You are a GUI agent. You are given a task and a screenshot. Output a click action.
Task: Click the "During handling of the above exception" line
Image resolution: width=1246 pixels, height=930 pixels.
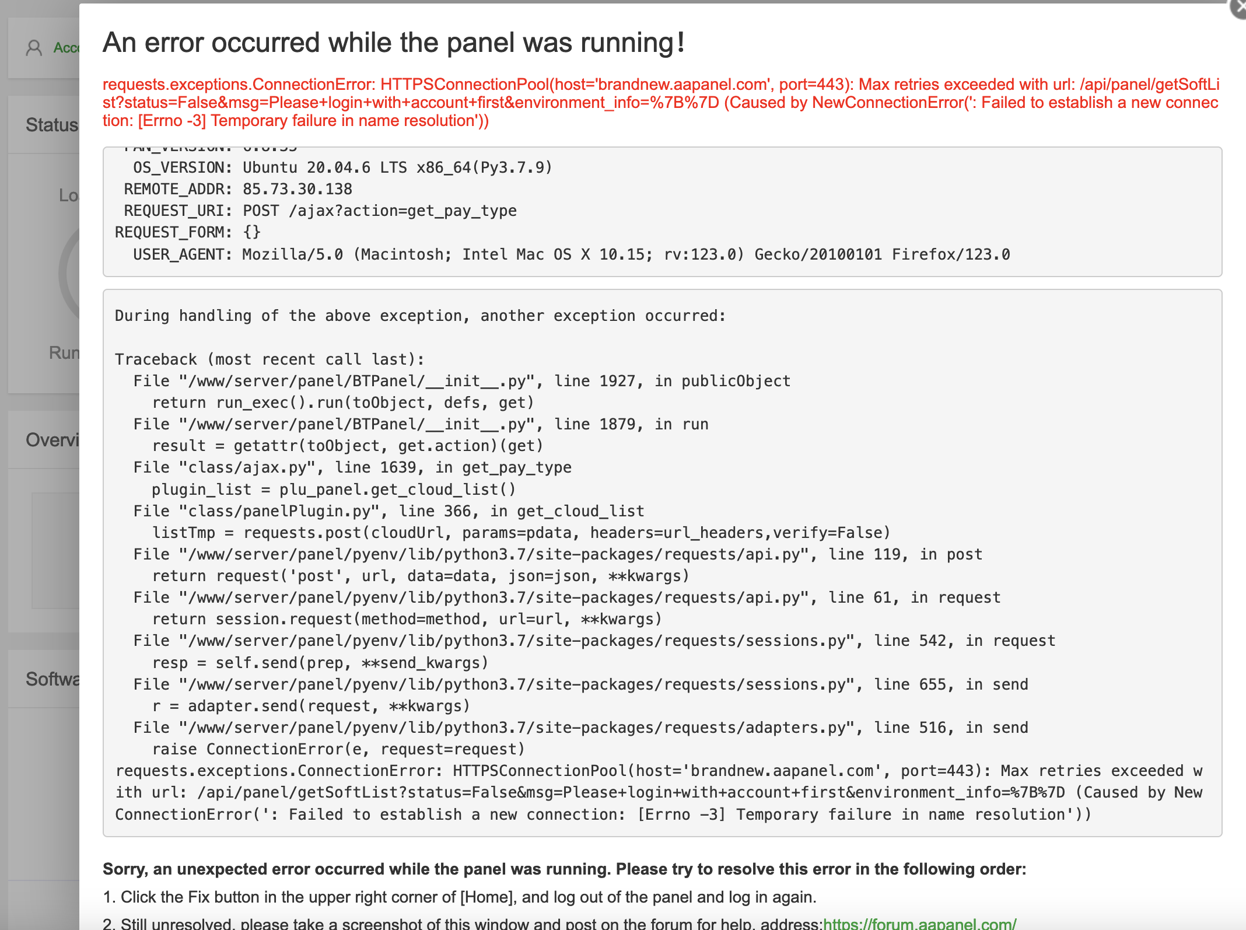point(420,316)
